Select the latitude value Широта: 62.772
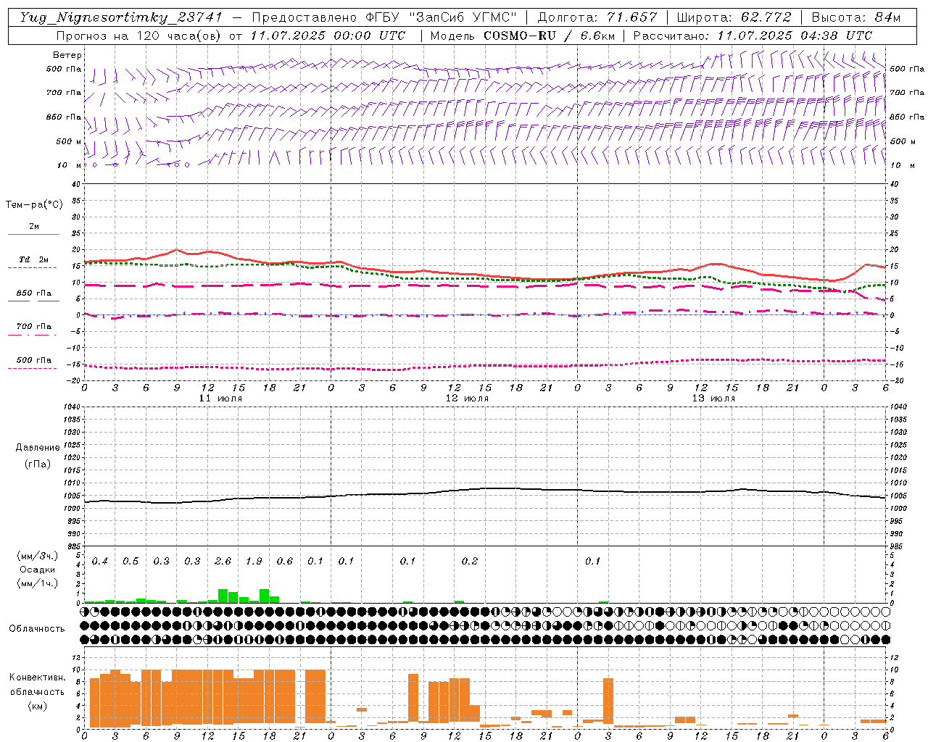 coord(734,17)
